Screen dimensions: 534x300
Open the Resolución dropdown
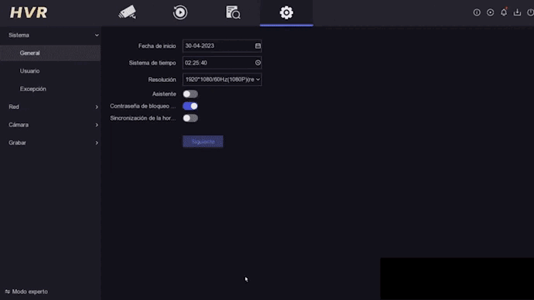pos(222,79)
